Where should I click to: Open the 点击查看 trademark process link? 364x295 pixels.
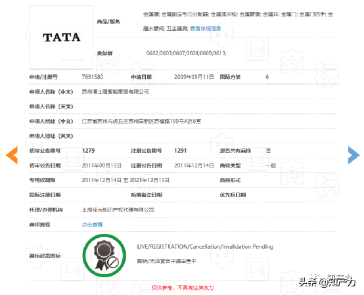coord(92,225)
